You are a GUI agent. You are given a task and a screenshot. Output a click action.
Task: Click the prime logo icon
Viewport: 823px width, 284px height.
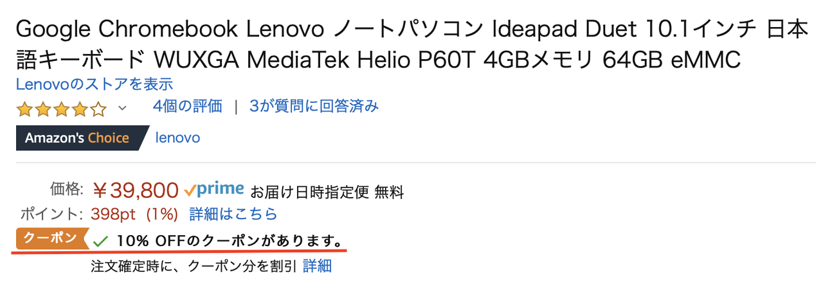[x=213, y=189]
